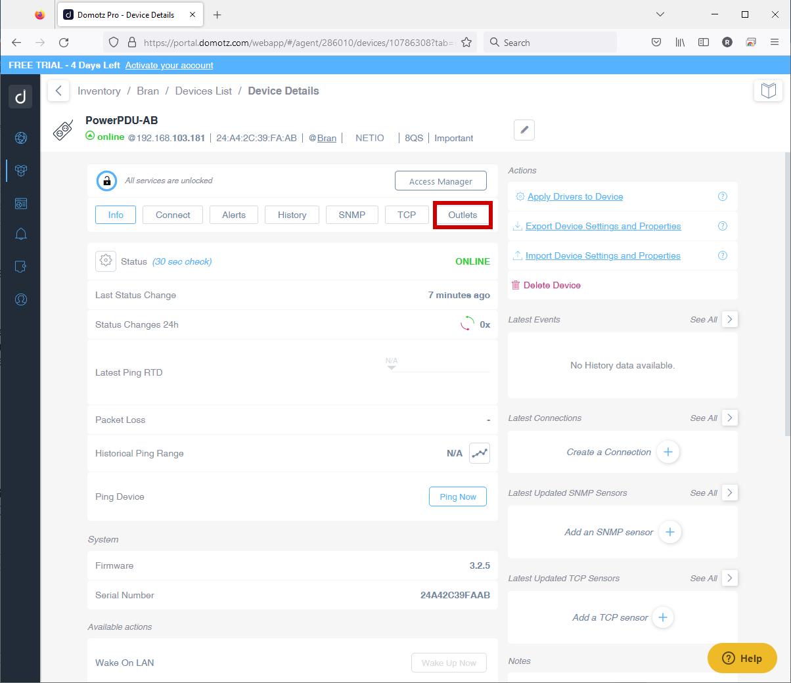Image resolution: width=791 pixels, height=683 pixels.
Task: Open the globe dashboard icon in the sidebar
Action: 21,138
